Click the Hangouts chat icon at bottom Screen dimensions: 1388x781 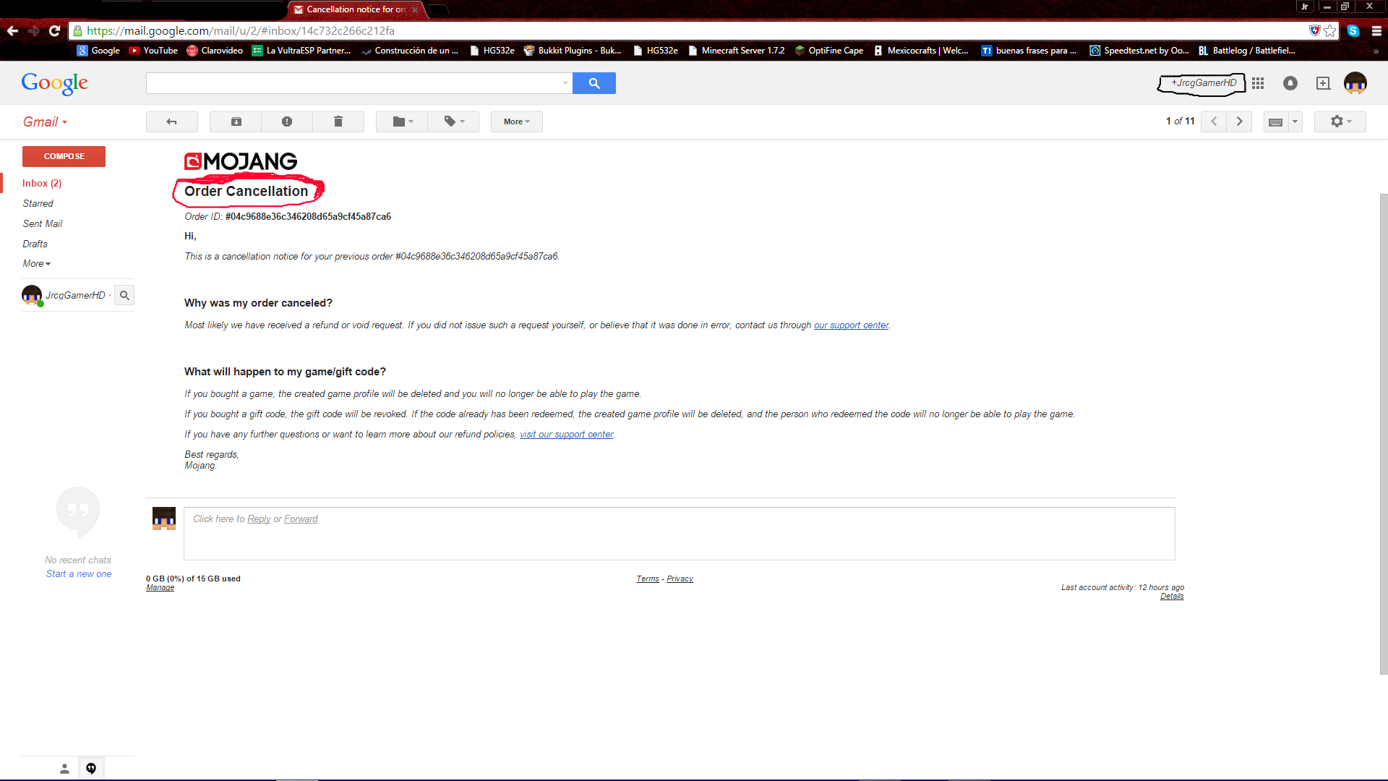(91, 769)
